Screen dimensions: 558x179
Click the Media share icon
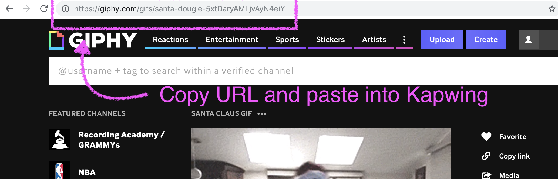tap(486, 175)
